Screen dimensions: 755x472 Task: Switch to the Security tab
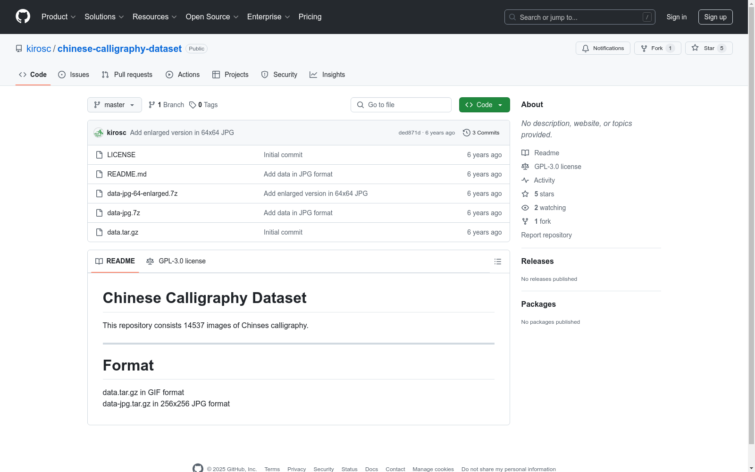tap(279, 75)
